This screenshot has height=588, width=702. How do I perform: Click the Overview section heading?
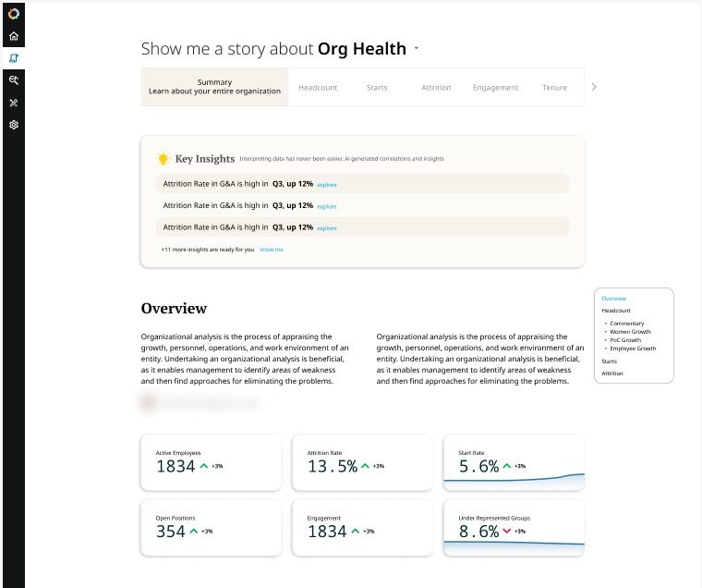tap(174, 309)
